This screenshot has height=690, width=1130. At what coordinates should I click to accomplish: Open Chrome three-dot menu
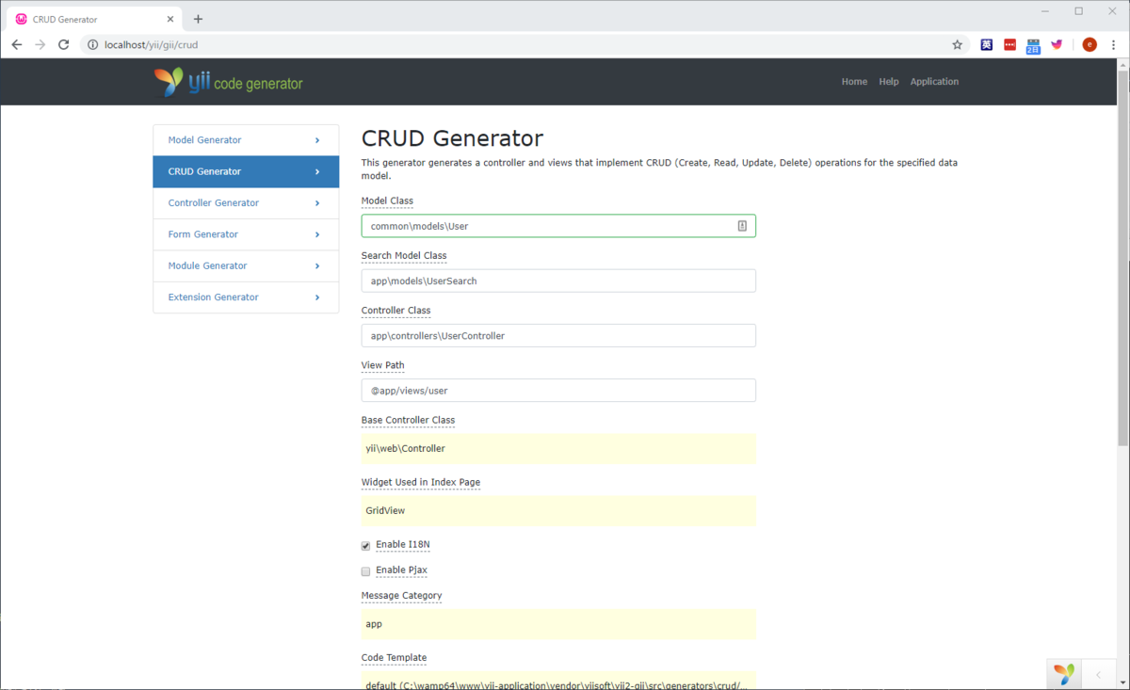tap(1113, 44)
